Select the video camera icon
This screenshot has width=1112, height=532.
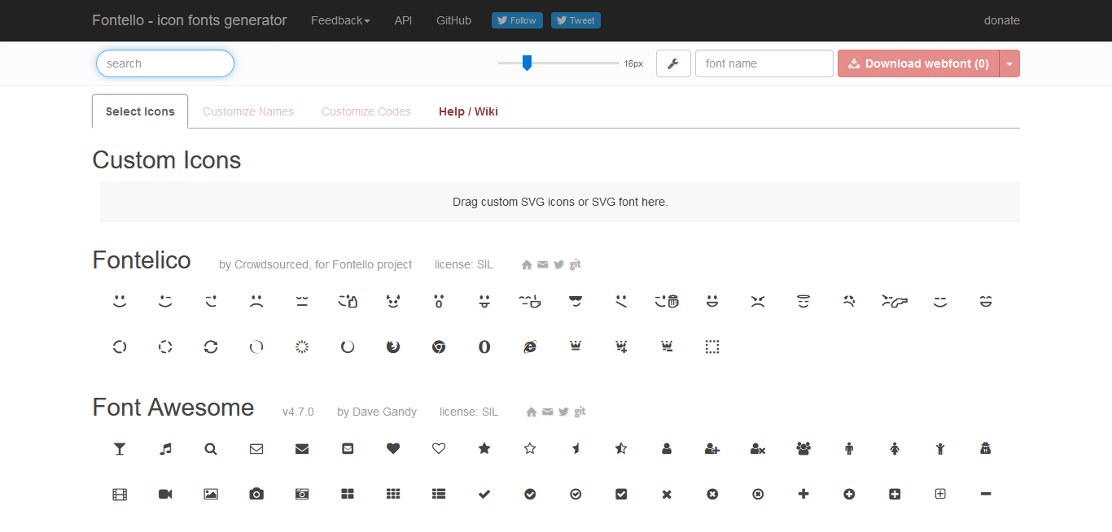point(165,494)
